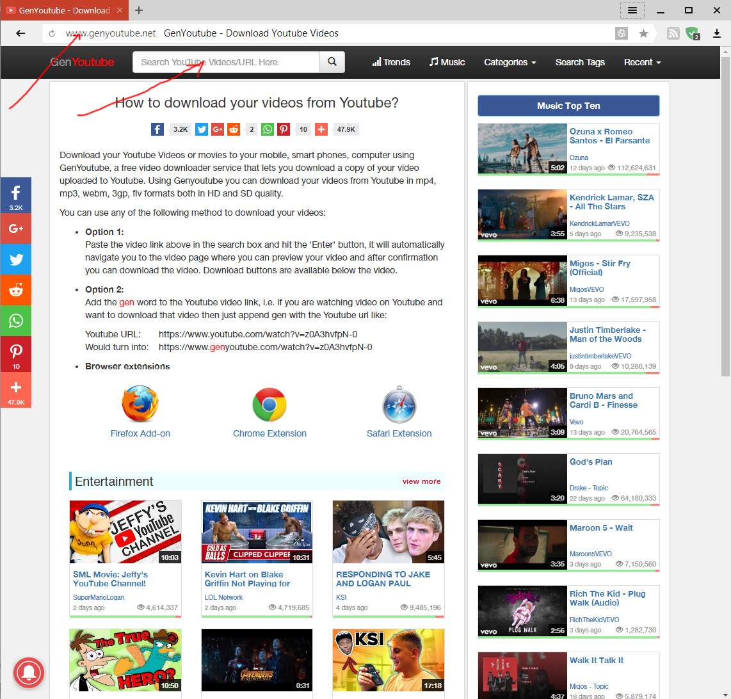731x699 pixels.
Task: Click the Chrome Extension icon
Action: click(x=269, y=404)
